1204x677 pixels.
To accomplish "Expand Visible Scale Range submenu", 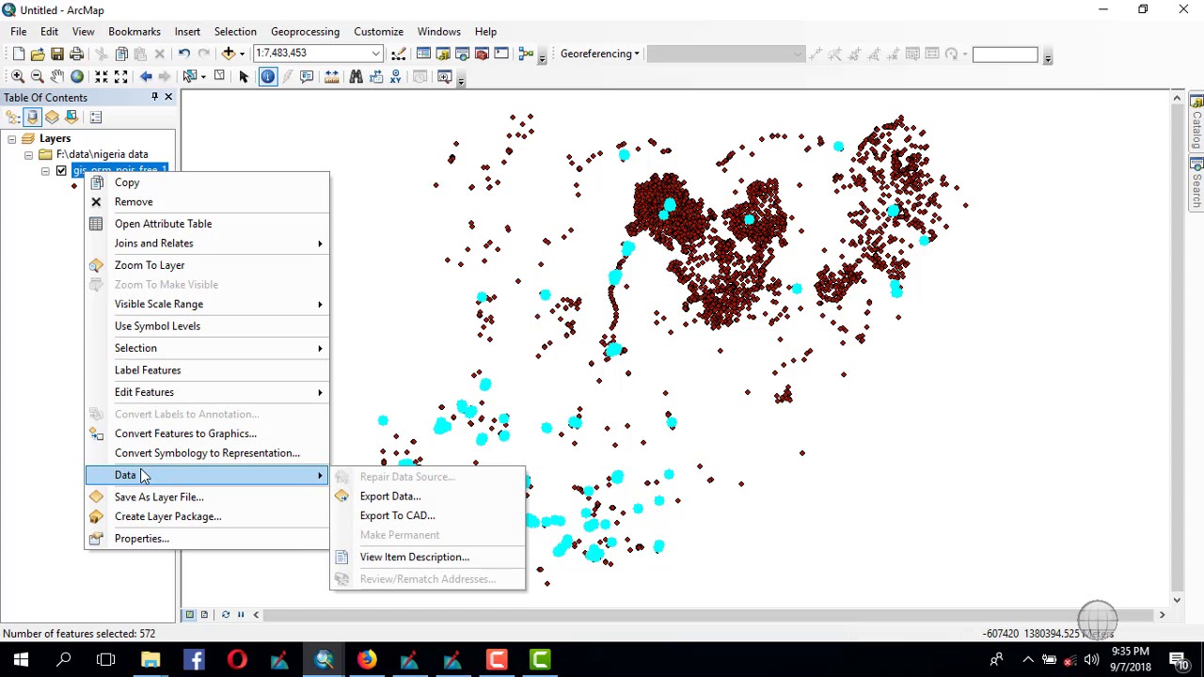I will tap(208, 304).
